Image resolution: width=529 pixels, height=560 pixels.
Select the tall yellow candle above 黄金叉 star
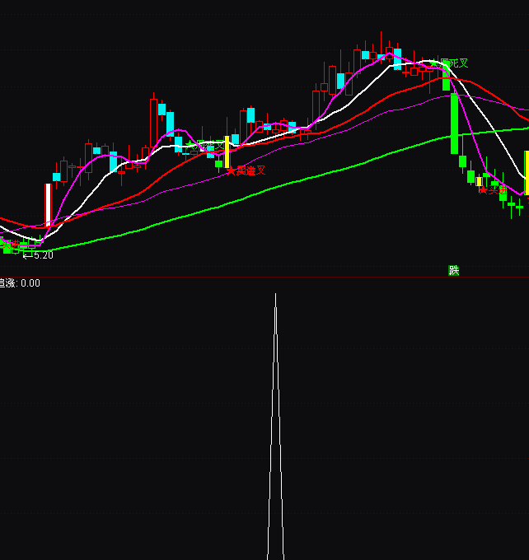point(227,152)
